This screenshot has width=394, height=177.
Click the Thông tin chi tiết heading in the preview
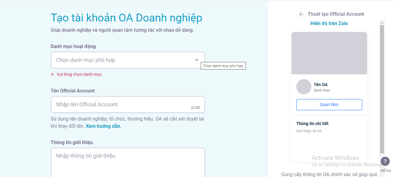pyautogui.click(x=312, y=124)
